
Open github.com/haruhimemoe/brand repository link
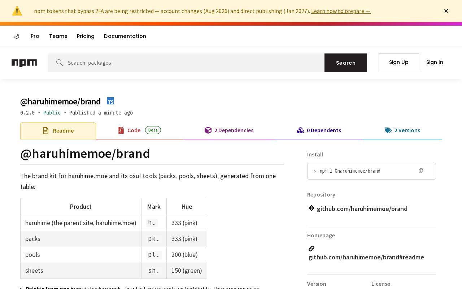click(362, 209)
